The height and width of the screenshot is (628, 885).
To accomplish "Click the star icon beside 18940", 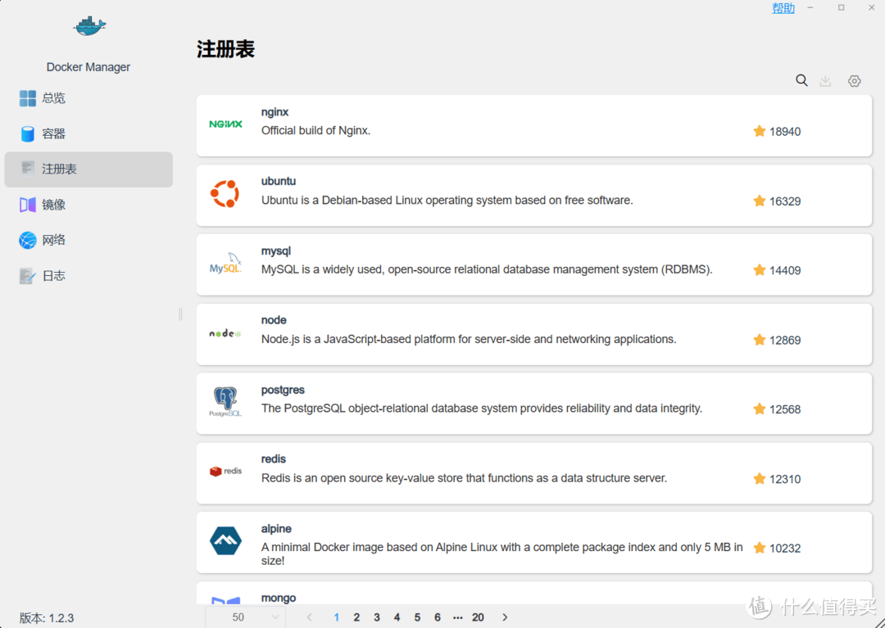I will (759, 131).
